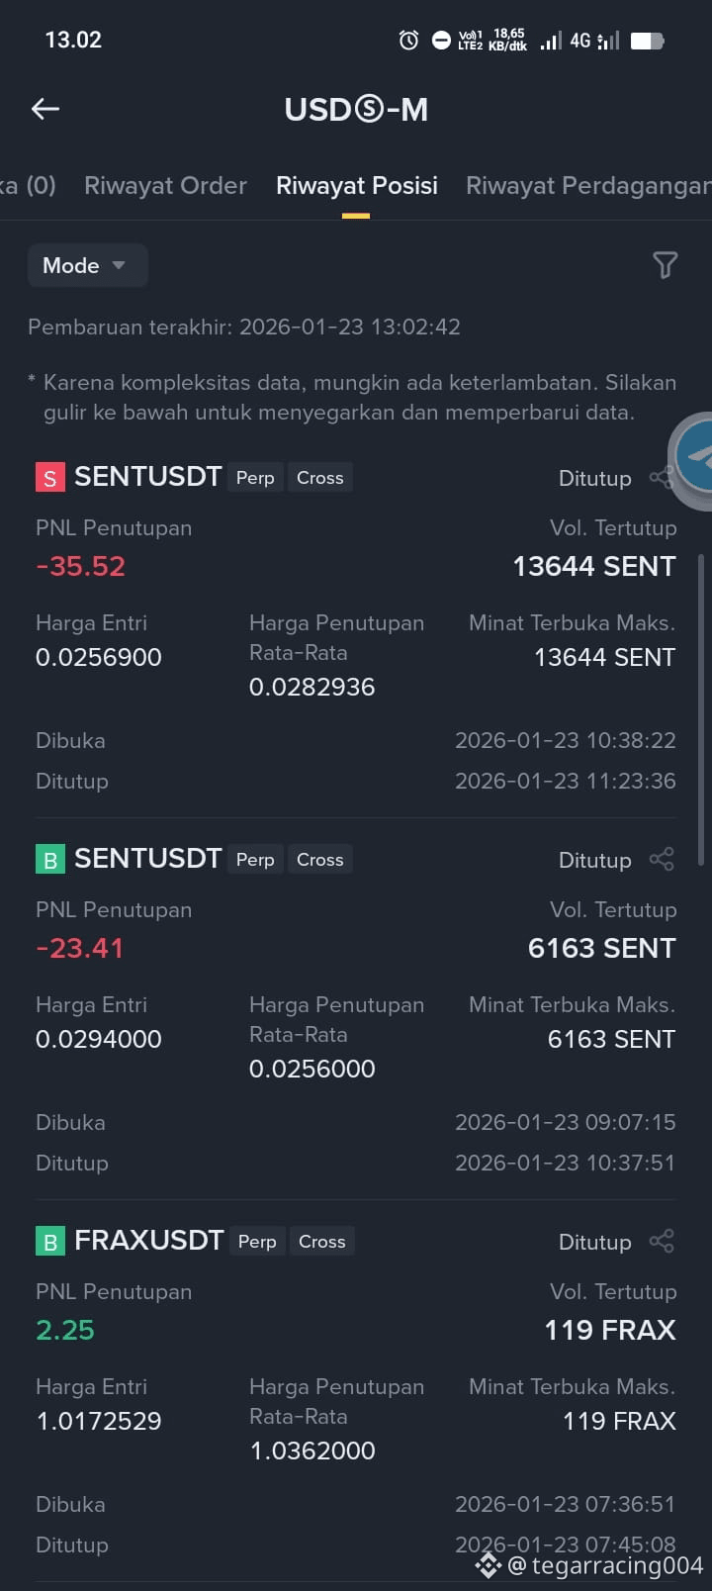This screenshot has height=1591, width=712.
Task: Open the first SENTUSDT pair name
Action: pos(147,477)
